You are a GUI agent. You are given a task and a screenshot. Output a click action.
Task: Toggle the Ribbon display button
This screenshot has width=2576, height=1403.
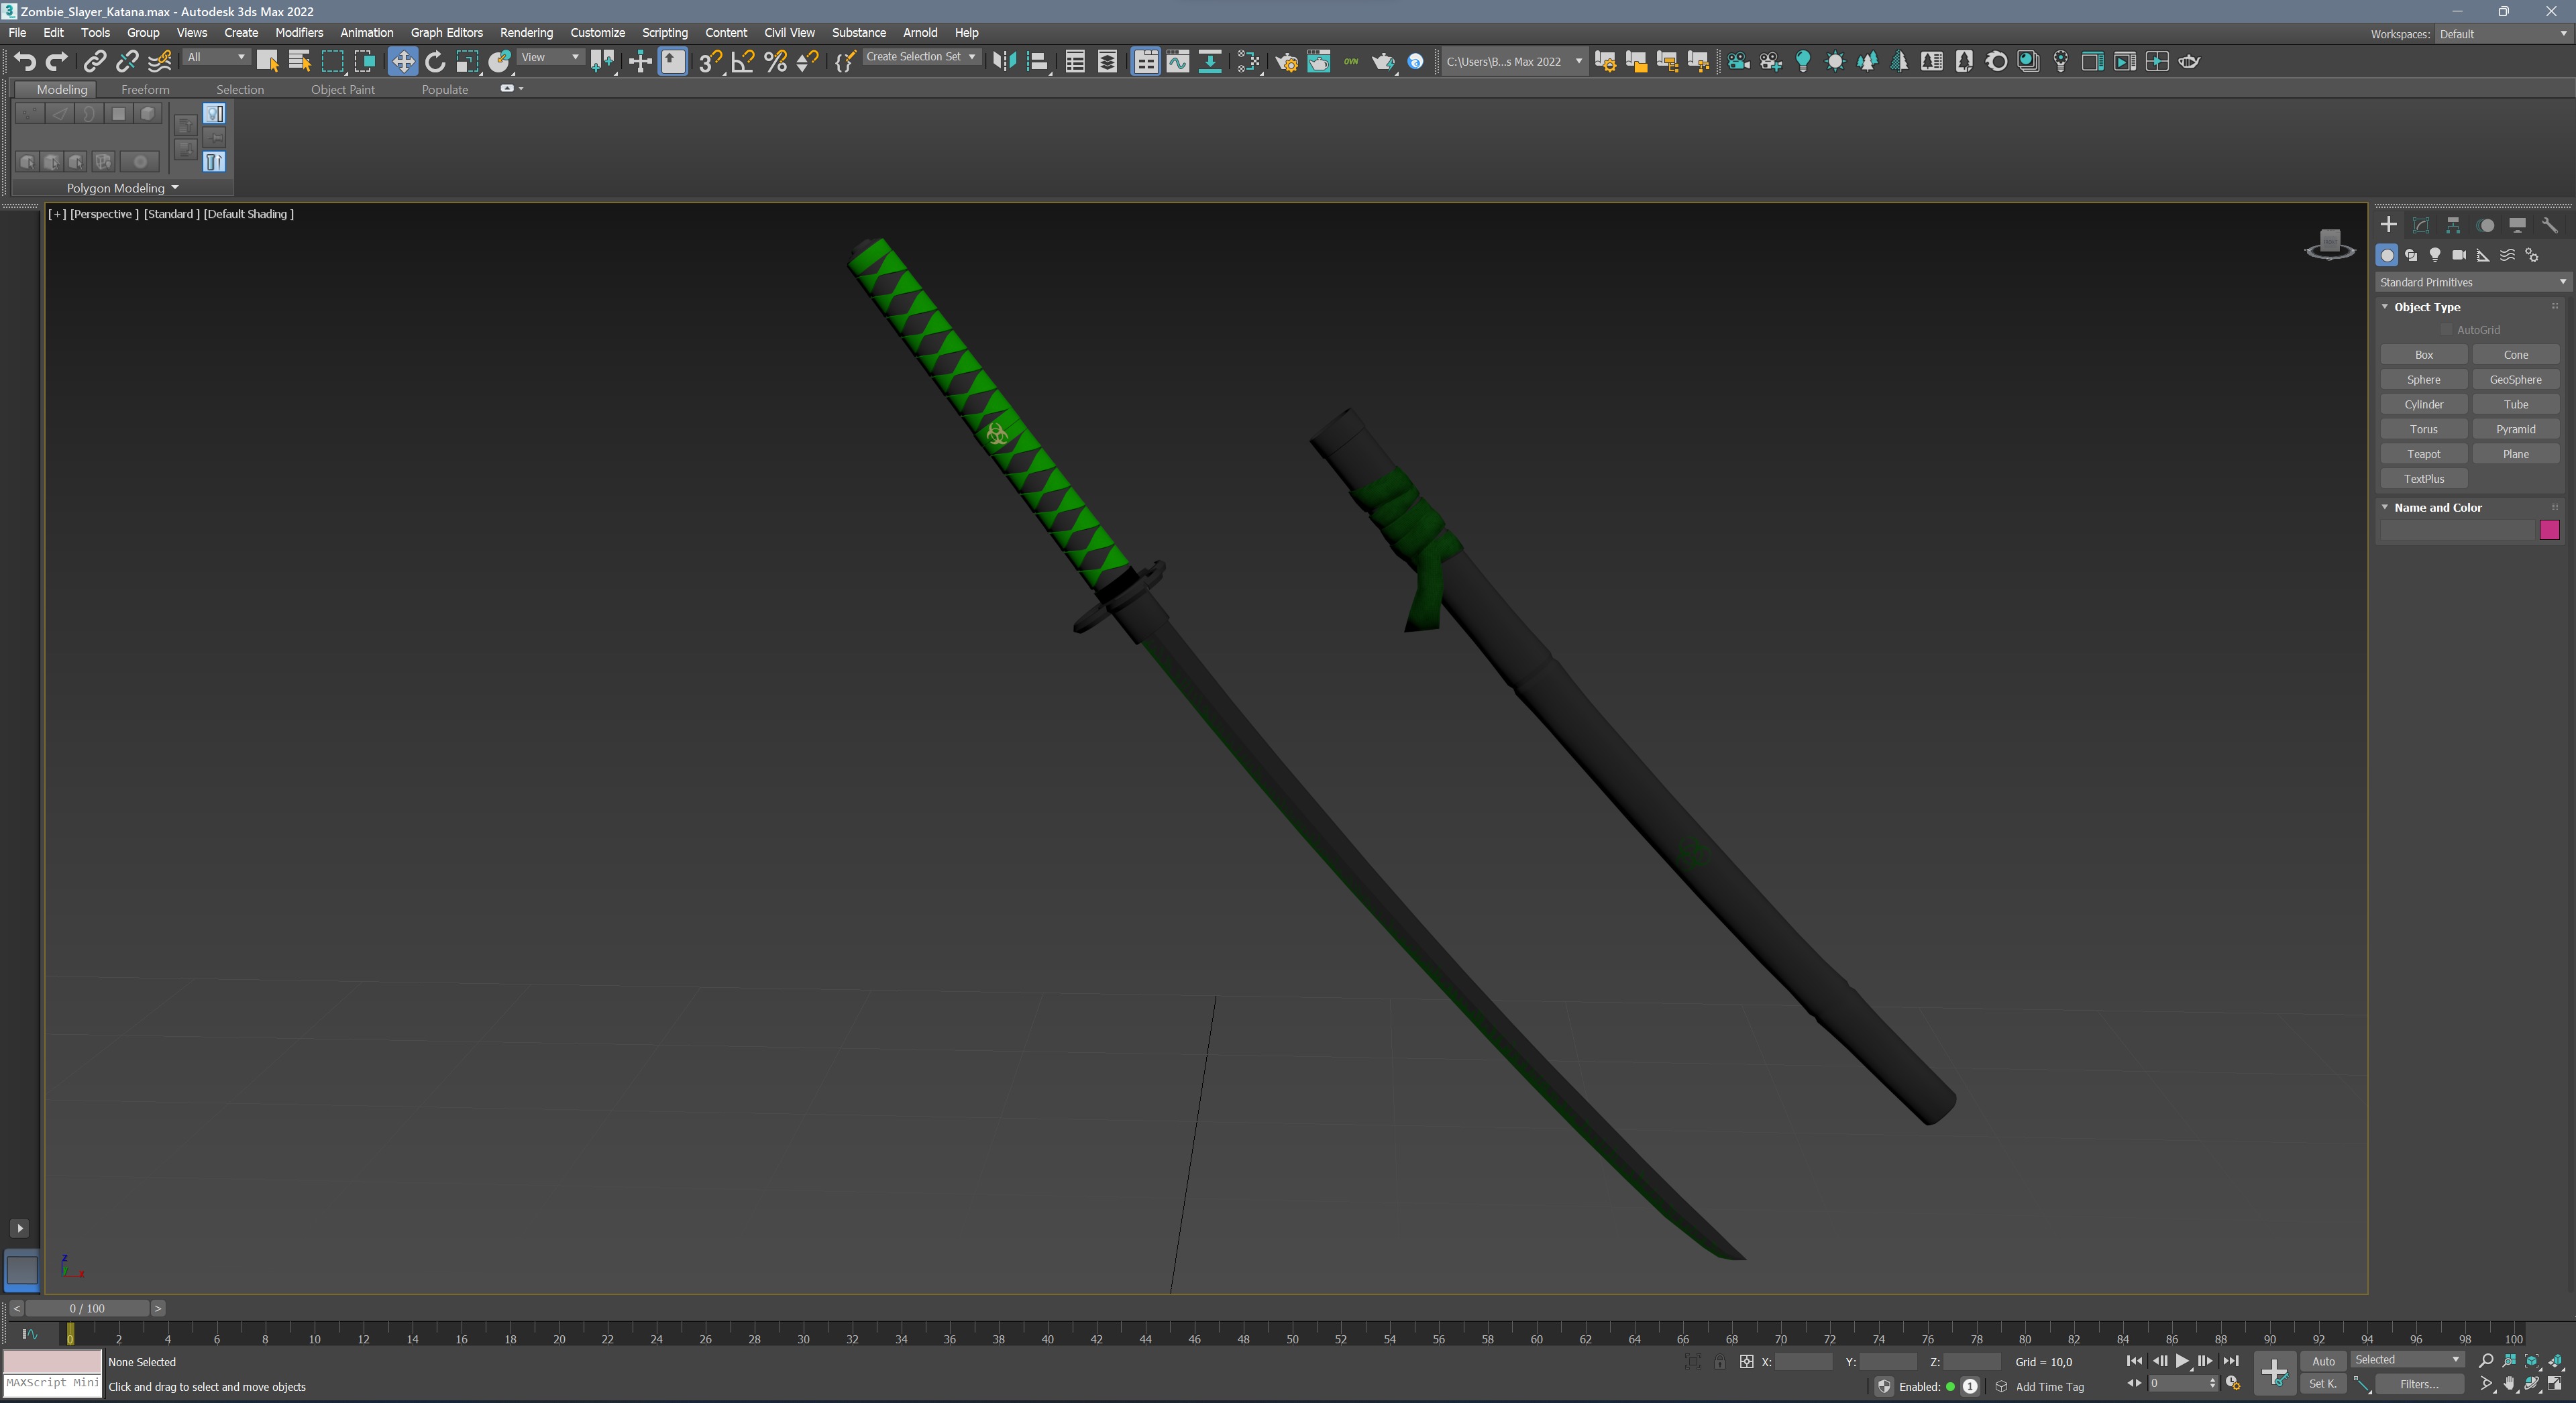pyautogui.click(x=1146, y=62)
